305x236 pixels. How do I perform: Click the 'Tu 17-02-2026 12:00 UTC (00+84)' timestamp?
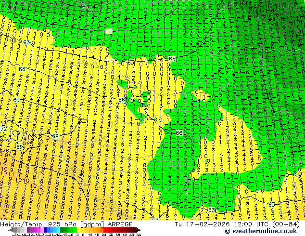237,224
